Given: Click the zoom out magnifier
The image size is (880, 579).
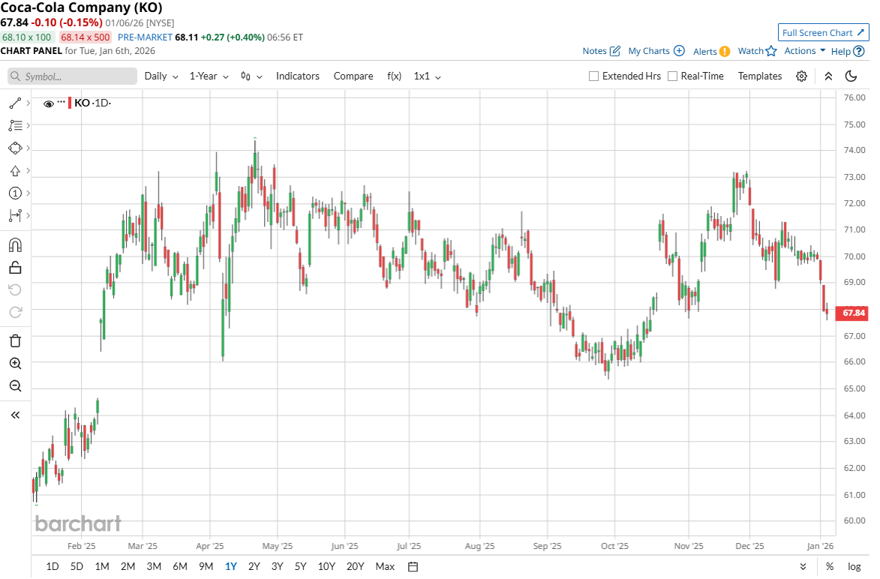Looking at the screenshot, I should (x=15, y=385).
